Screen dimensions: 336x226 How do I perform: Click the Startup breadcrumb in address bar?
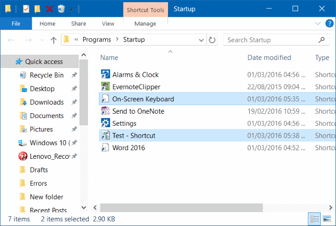134,40
